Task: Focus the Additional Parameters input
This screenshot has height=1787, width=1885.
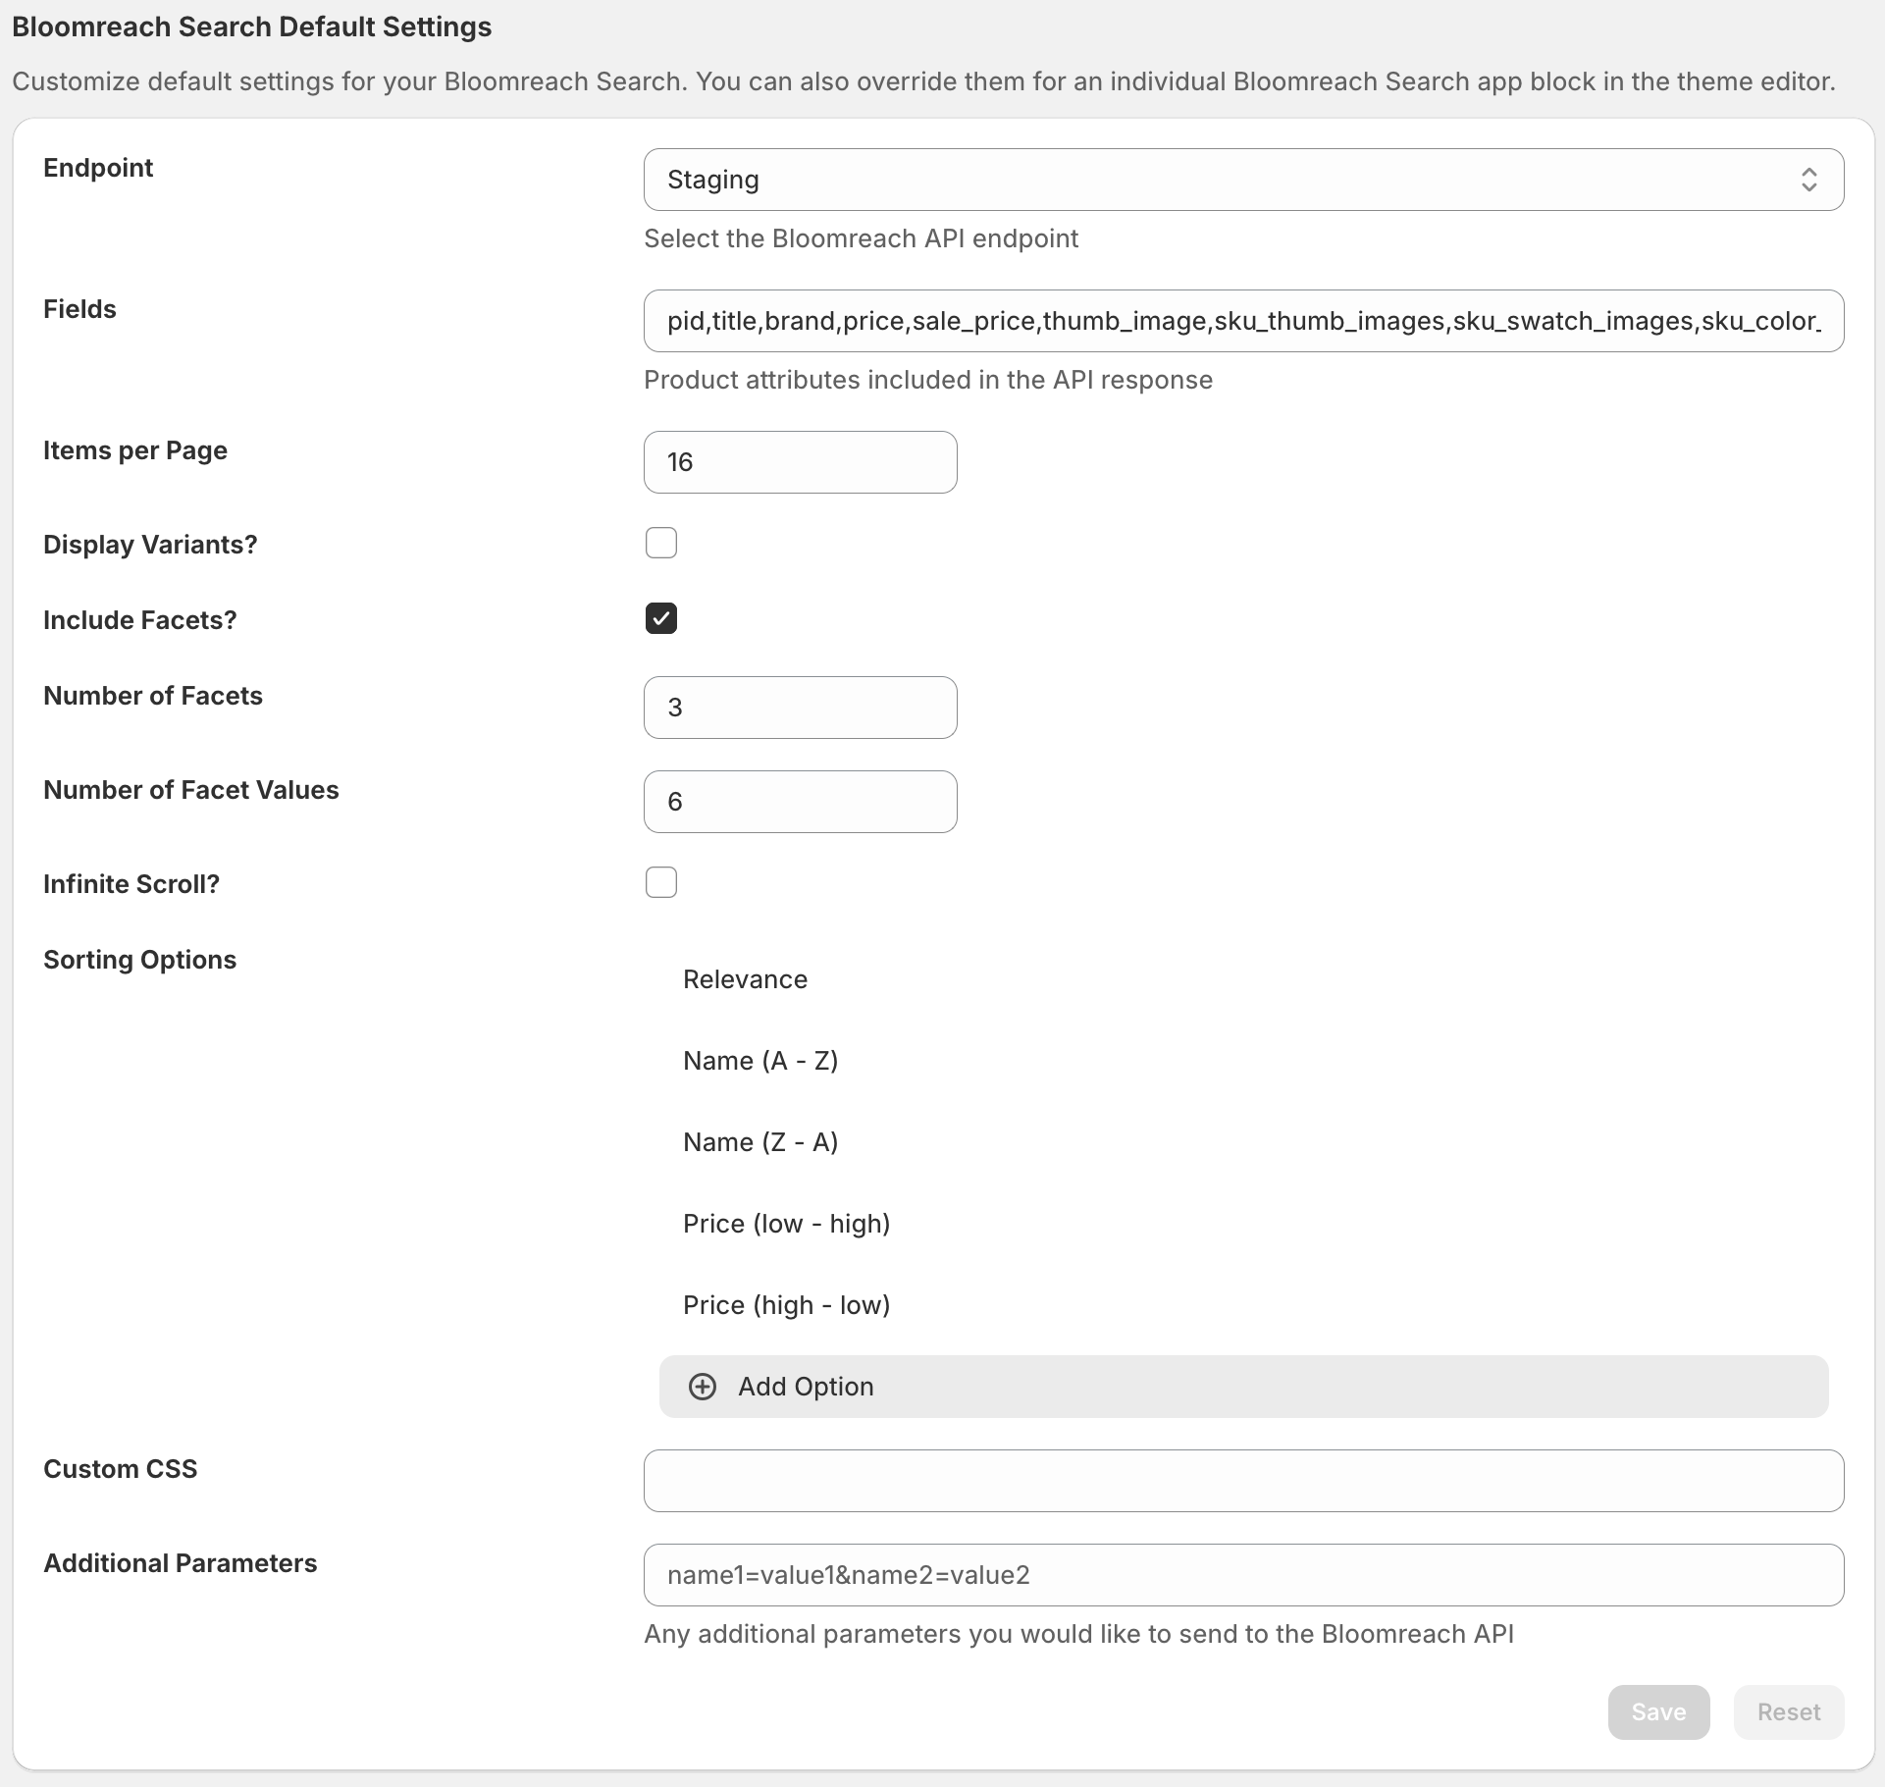Action: pyautogui.click(x=1243, y=1575)
